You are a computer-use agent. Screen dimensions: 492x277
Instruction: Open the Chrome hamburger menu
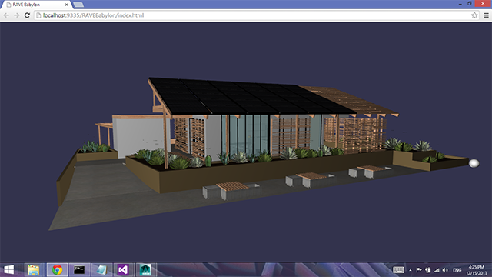pos(486,15)
